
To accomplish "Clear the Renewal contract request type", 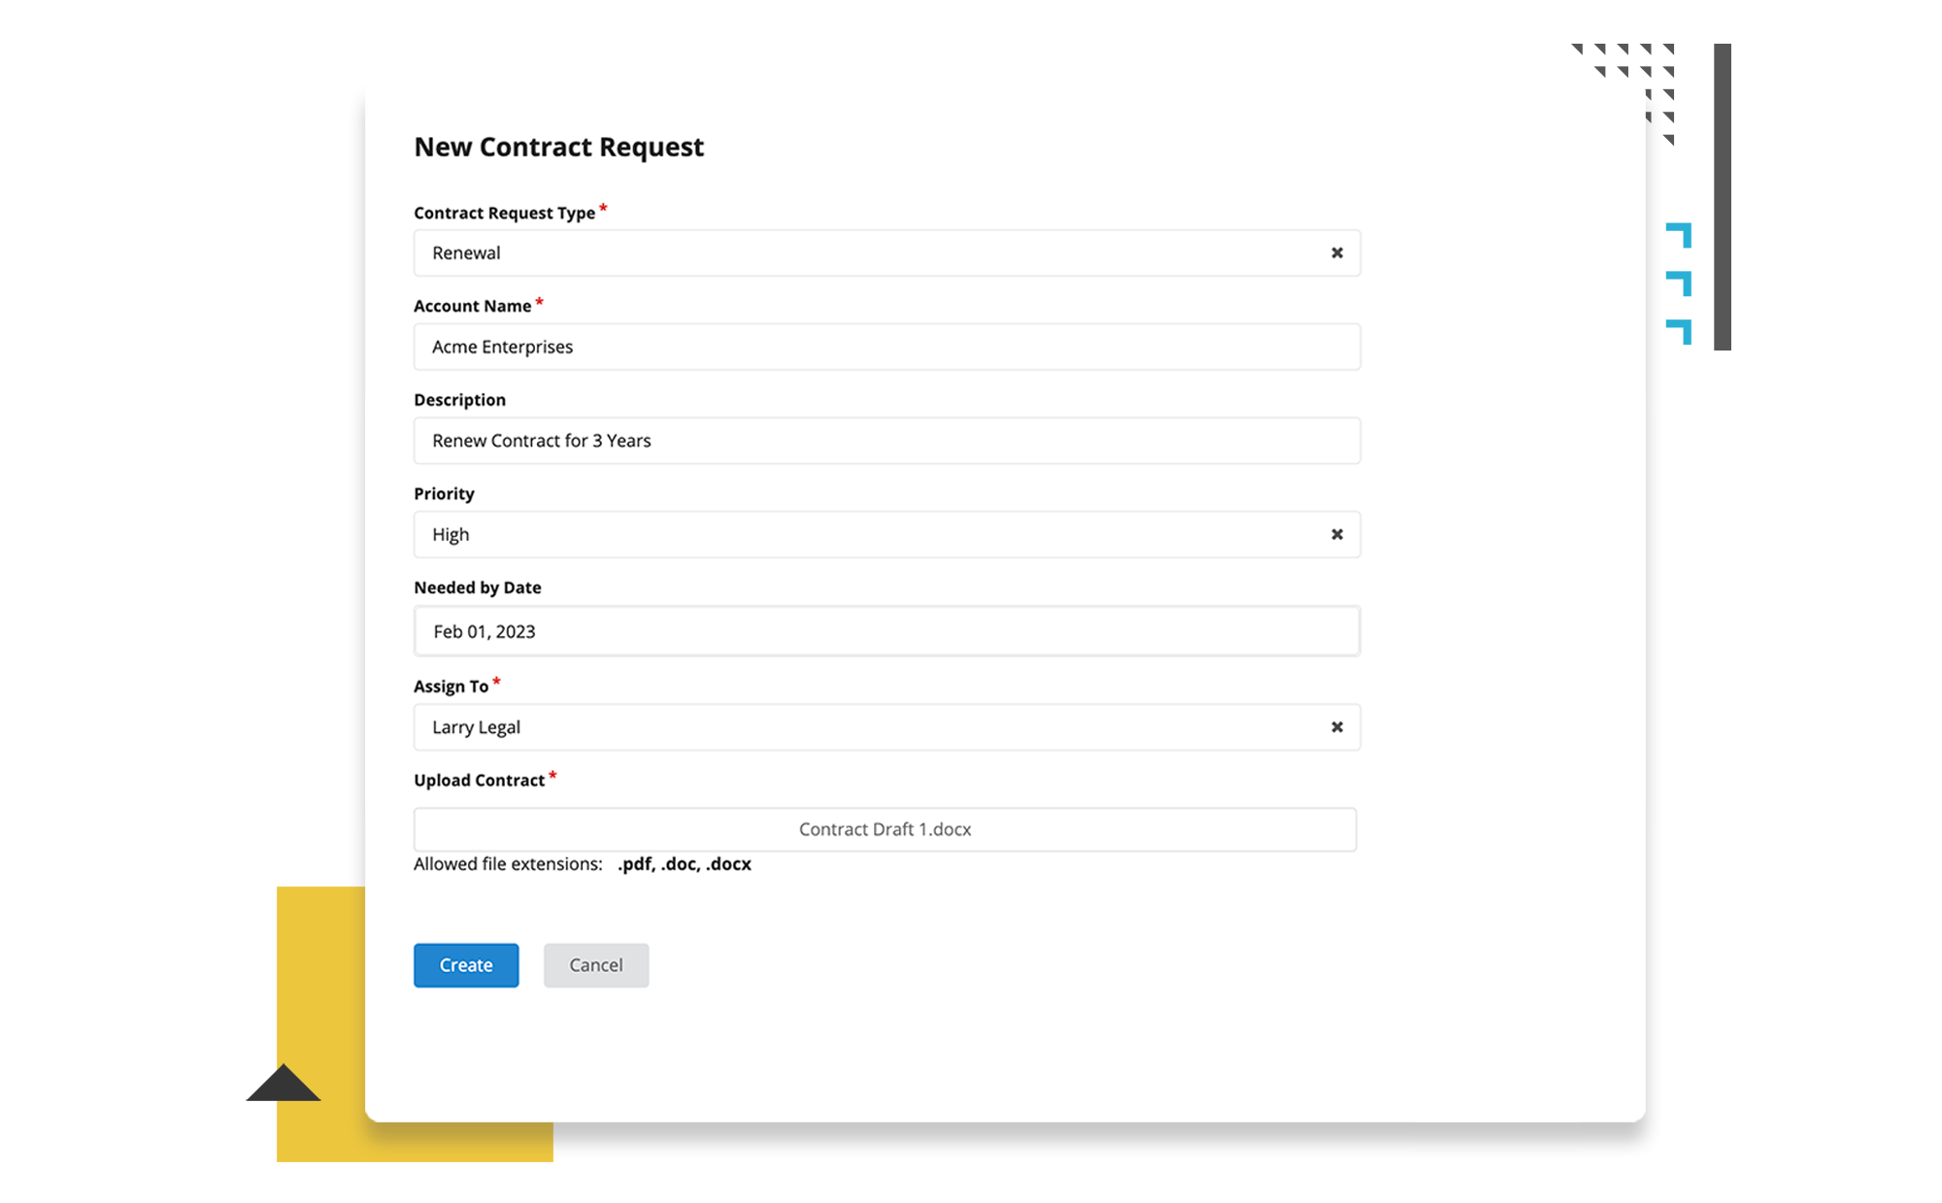I will tap(1337, 252).
